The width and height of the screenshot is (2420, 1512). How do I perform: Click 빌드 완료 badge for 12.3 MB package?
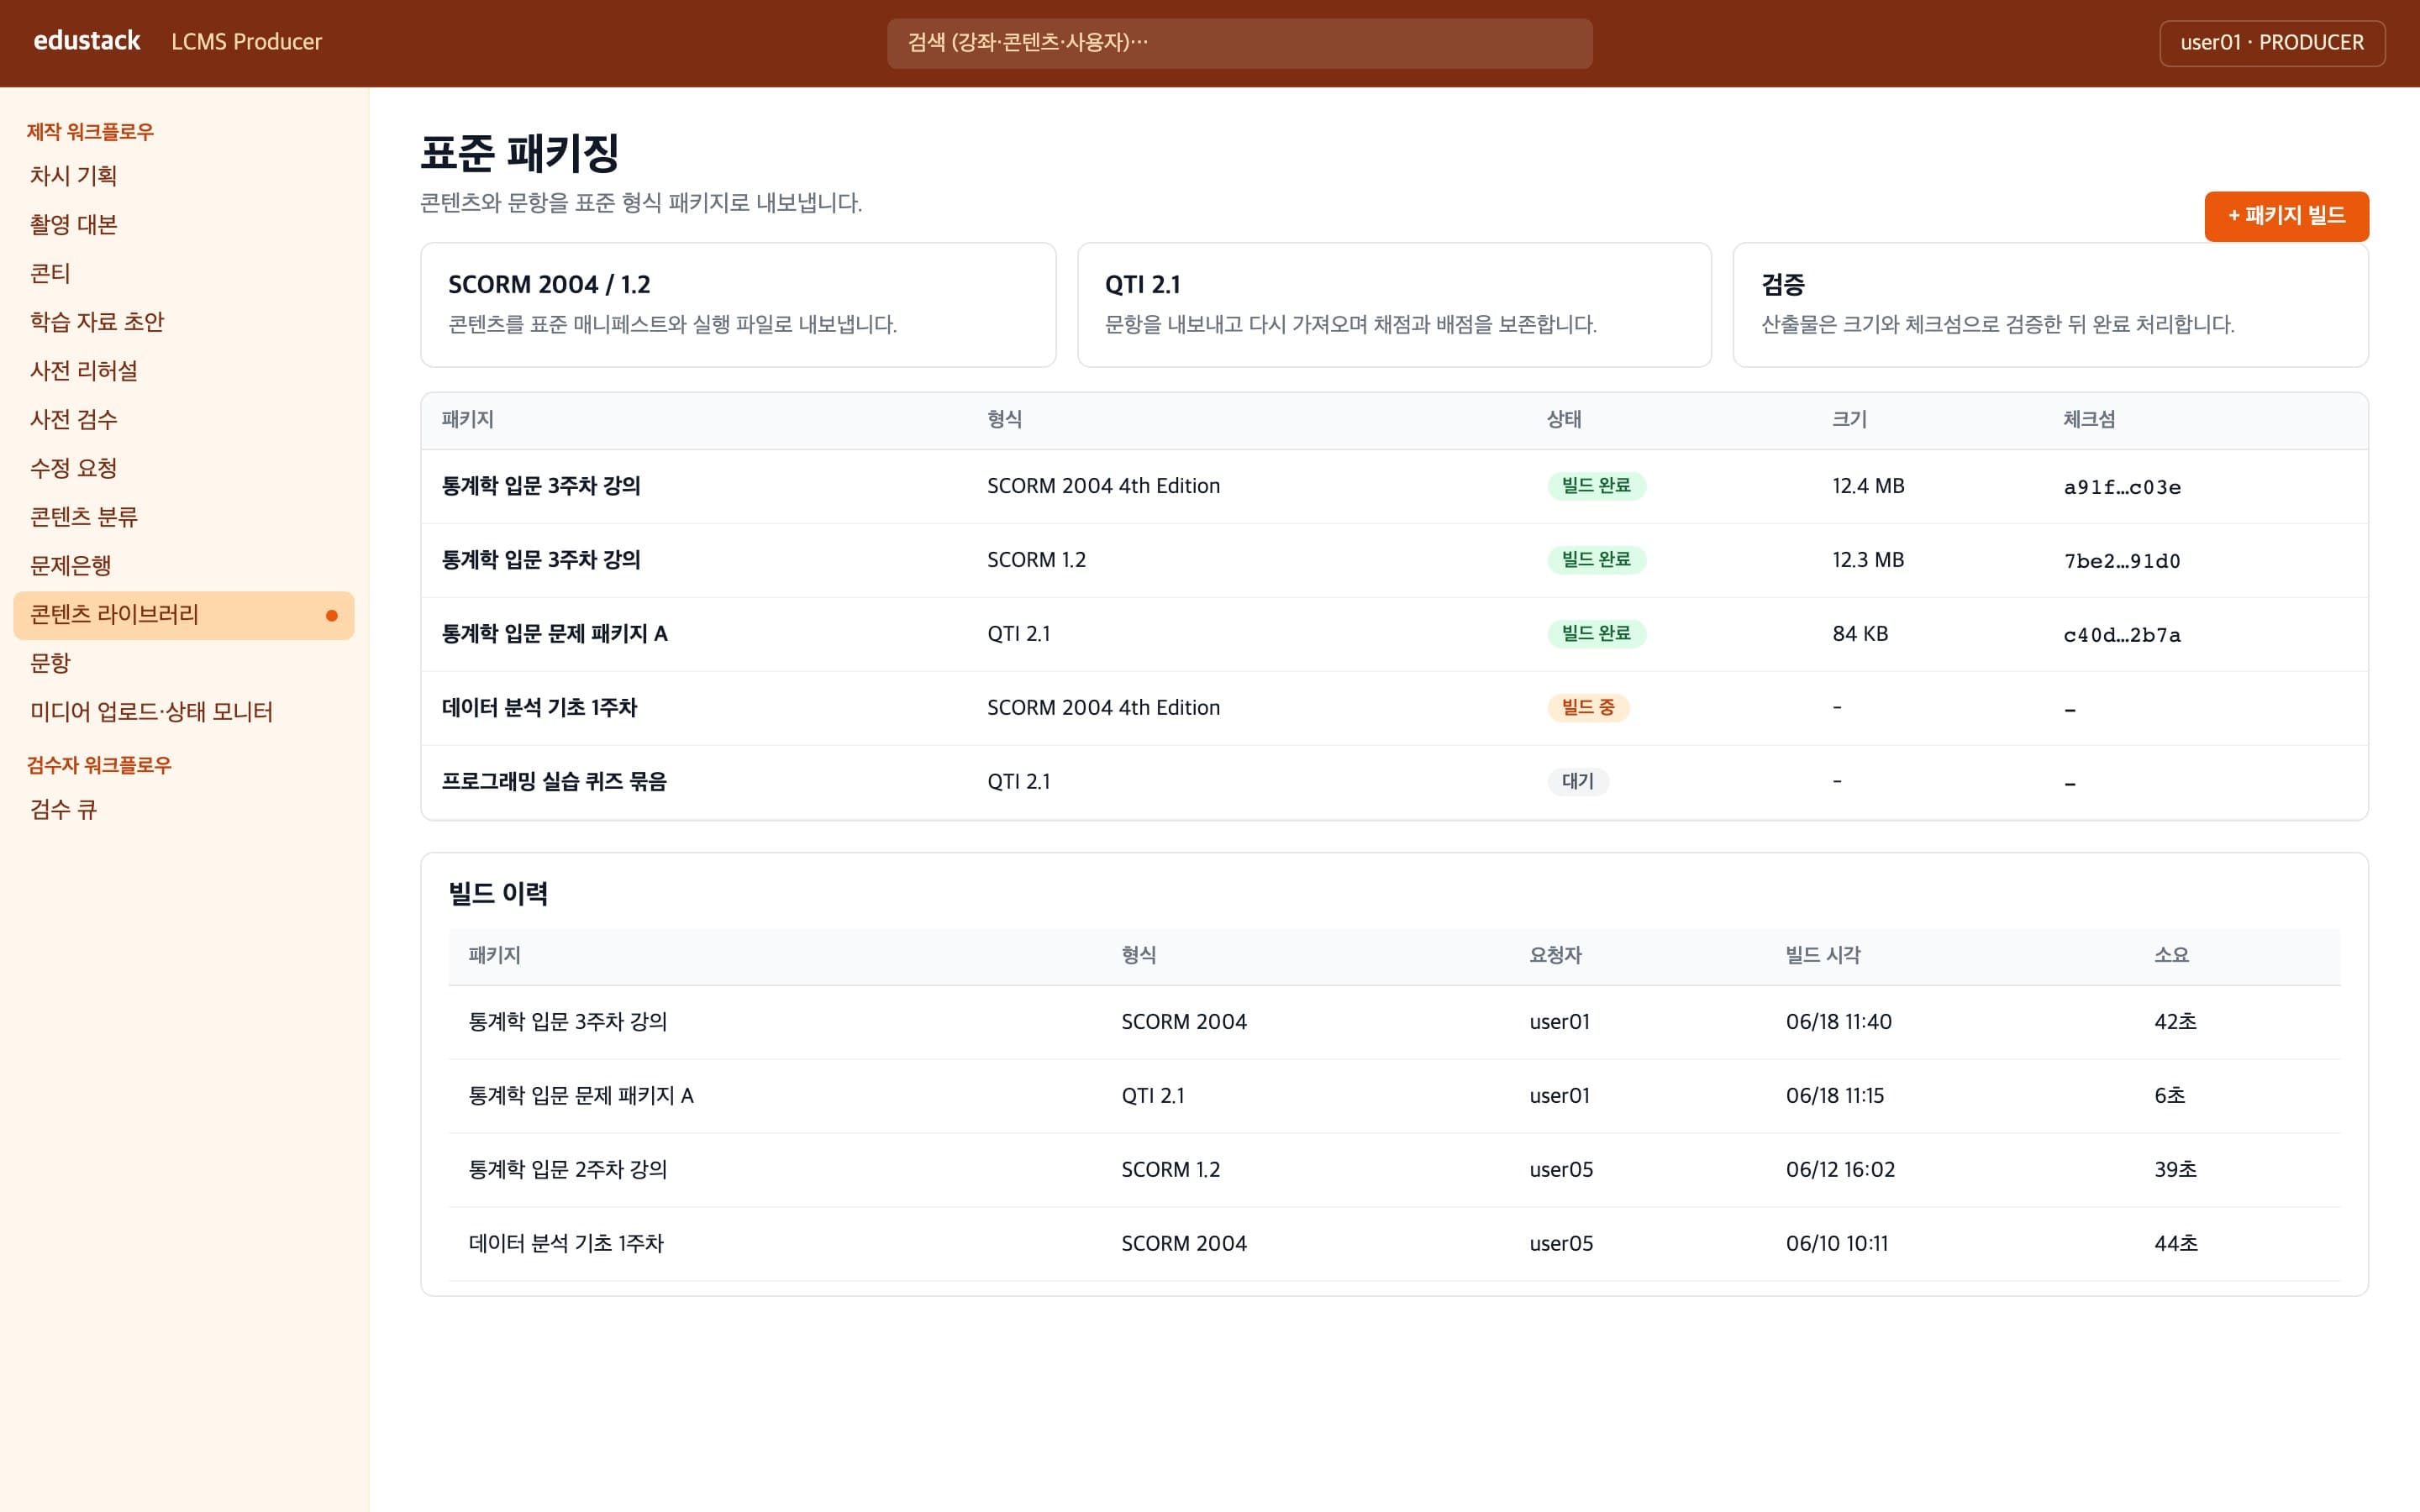coord(1596,560)
